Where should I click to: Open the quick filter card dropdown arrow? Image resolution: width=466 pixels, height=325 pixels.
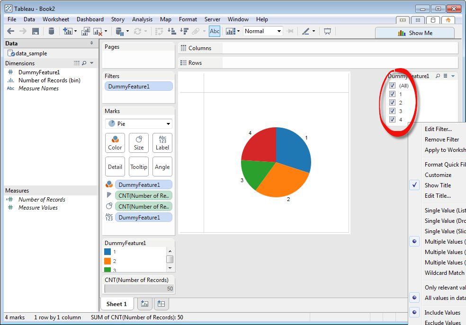tap(453, 76)
